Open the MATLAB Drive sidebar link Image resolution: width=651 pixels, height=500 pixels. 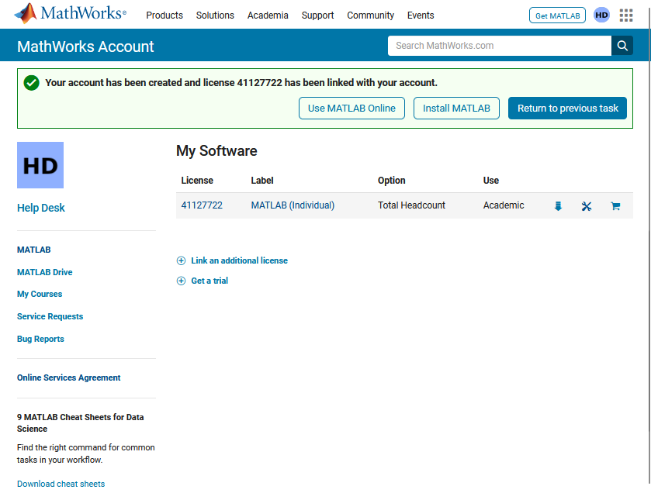point(45,273)
